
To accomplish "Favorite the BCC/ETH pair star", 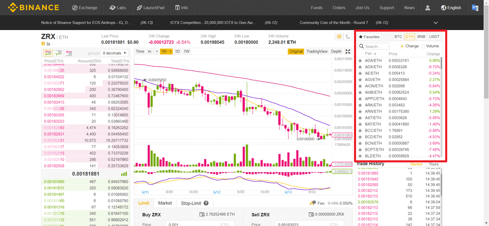I will tap(360, 131).
